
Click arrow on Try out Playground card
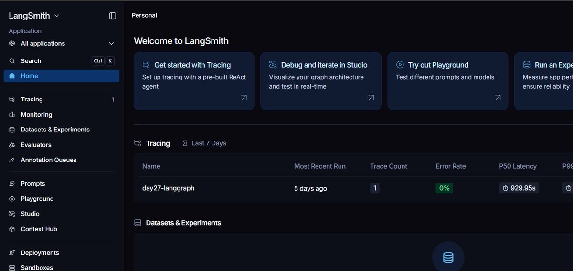[498, 98]
